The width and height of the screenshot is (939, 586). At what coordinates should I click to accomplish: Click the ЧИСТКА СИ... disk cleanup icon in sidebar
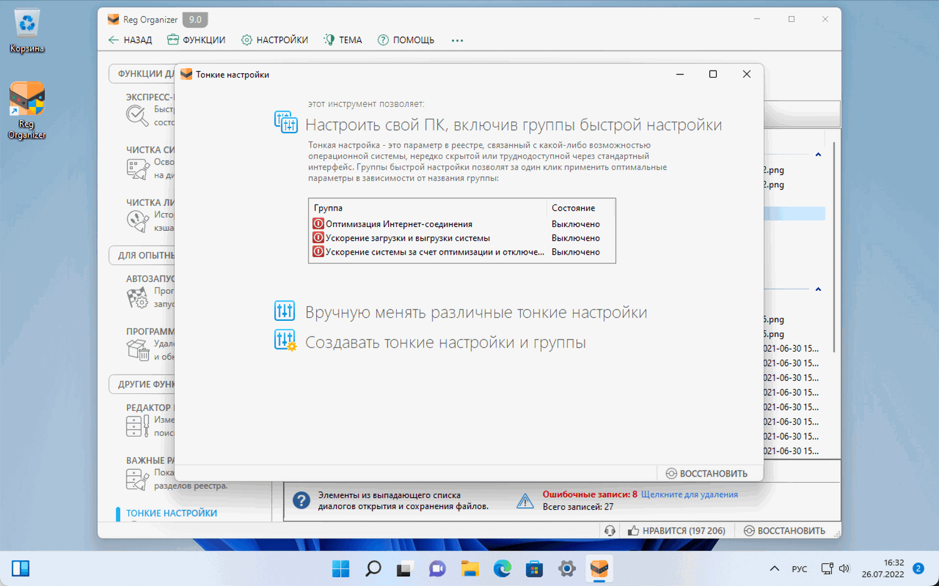click(137, 168)
